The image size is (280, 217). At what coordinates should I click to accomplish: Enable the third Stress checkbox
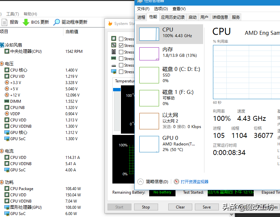click(121, 52)
